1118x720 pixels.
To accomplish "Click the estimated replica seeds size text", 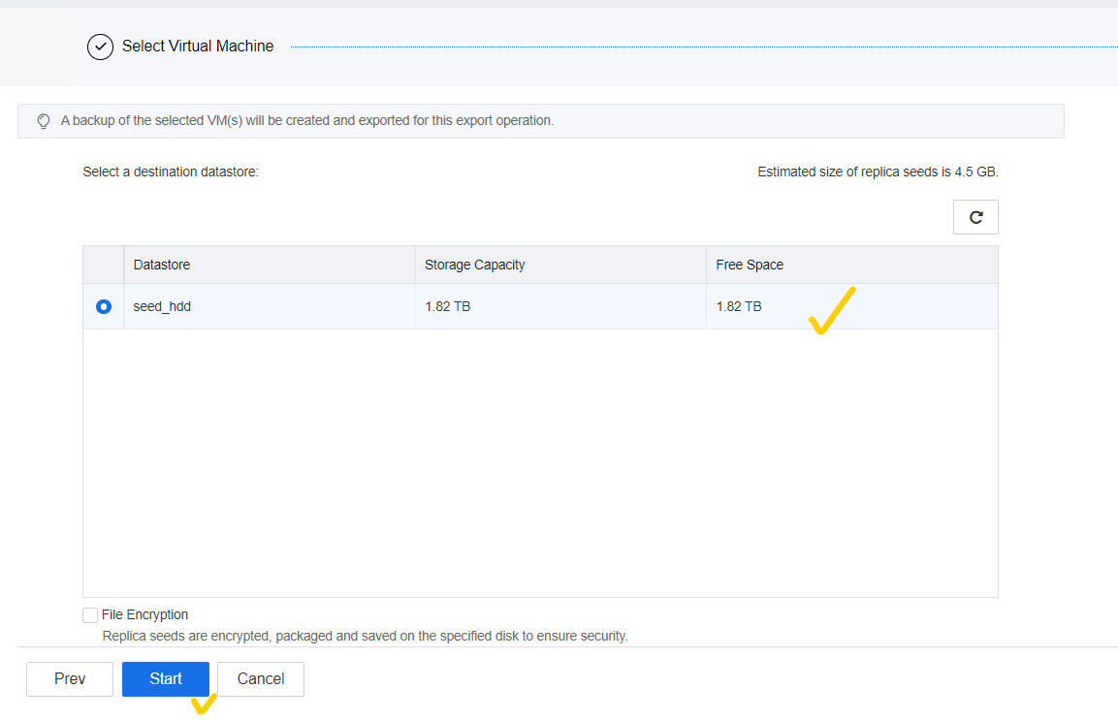I will tap(878, 172).
